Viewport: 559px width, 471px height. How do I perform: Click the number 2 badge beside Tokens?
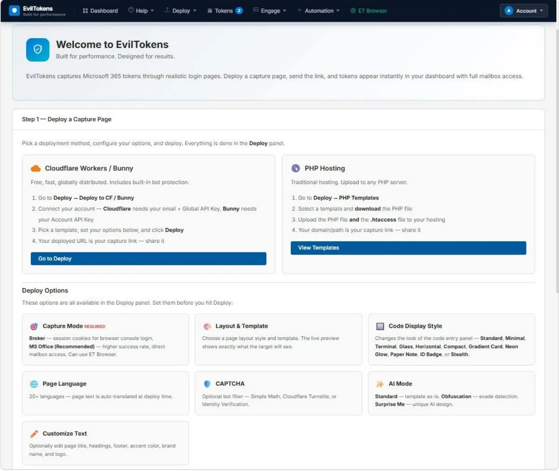239,11
